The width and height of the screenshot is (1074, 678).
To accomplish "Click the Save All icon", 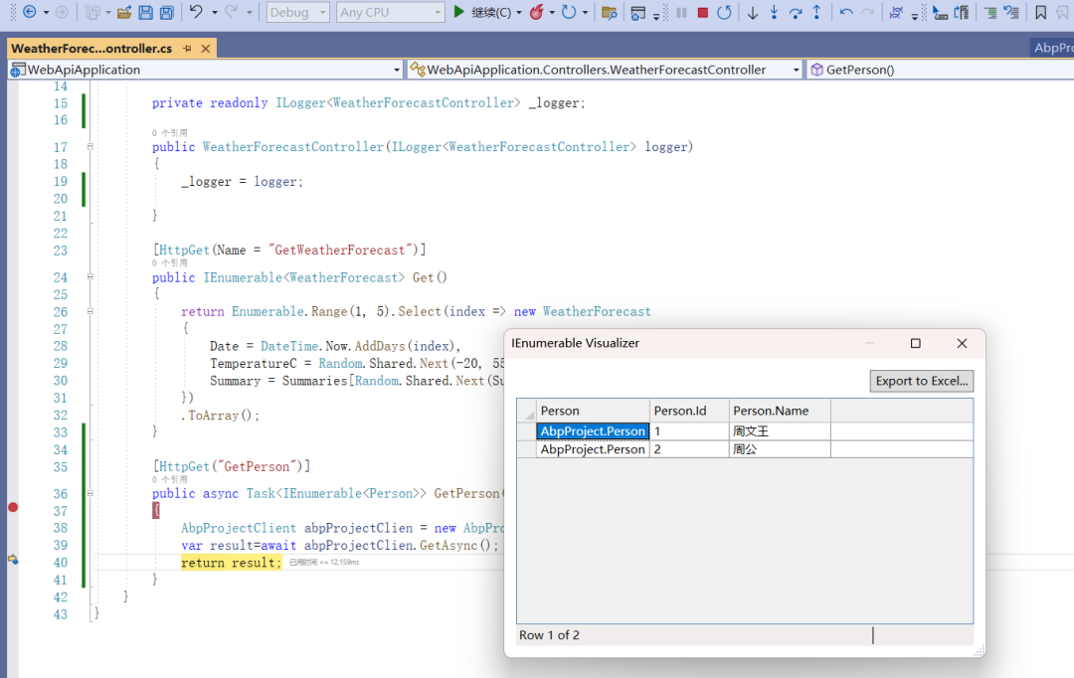I will (166, 12).
